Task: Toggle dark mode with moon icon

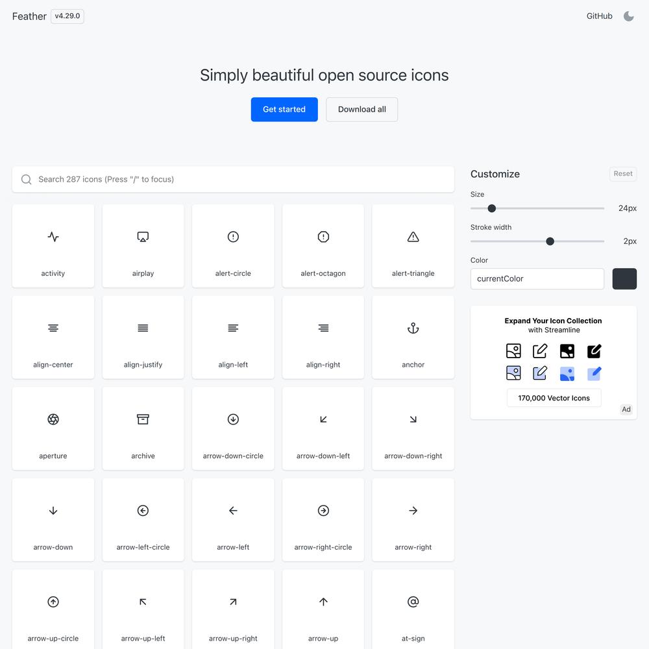Action: point(628,16)
